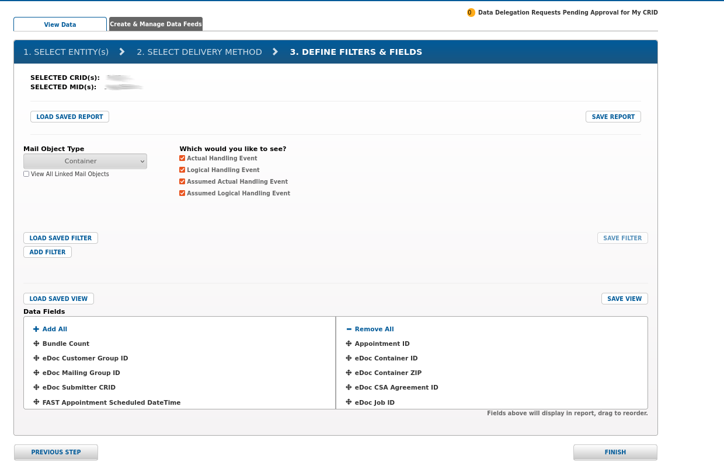Viewport: 724px width, 466px height.
Task: Click the Remove All link
Action: [374, 330]
